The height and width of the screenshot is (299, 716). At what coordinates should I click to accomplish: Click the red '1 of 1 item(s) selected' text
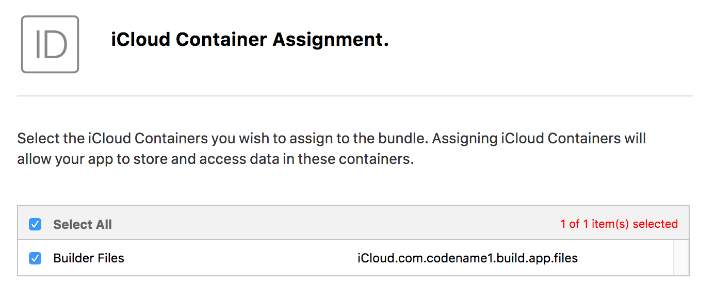(619, 224)
